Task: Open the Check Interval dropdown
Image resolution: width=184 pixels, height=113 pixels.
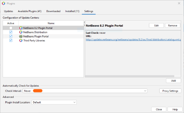Action: tap(145, 91)
